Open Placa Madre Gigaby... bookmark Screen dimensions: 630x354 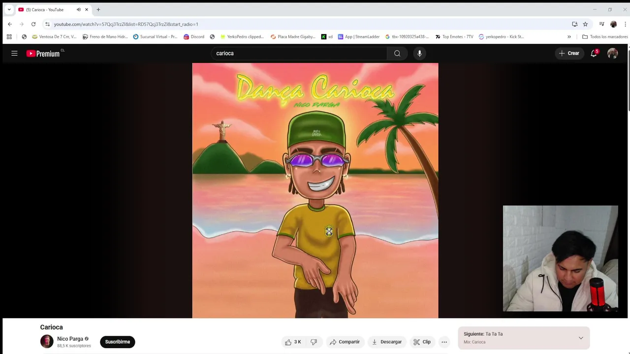pyautogui.click(x=293, y=36)
